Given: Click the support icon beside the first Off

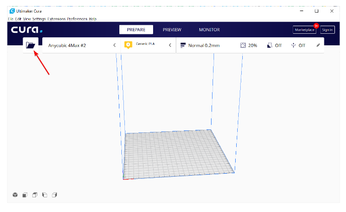Looking at the screenshot, I should [269, 45].
